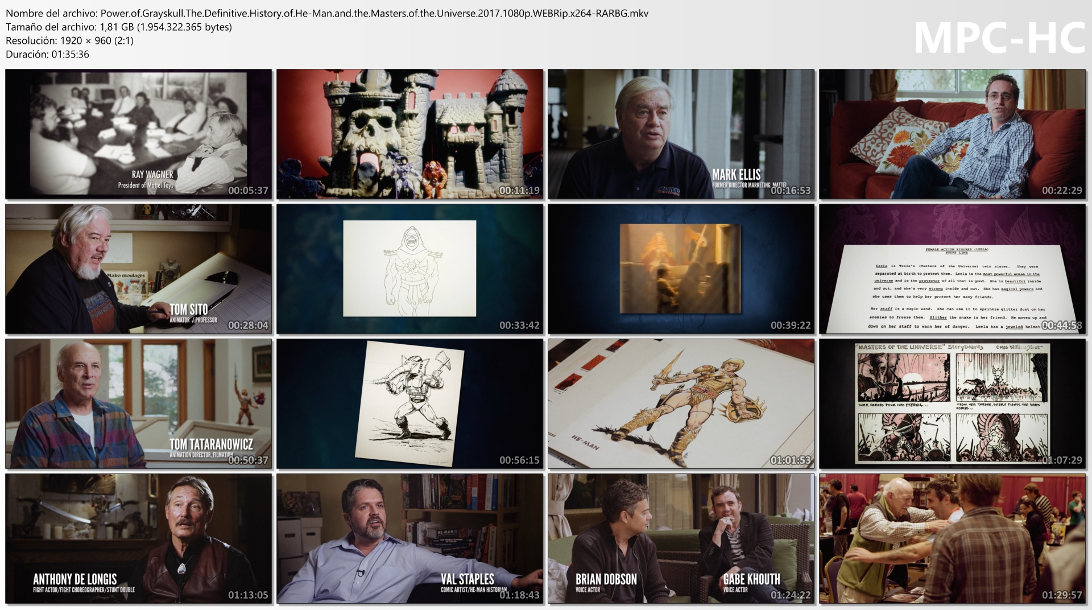Click the Tom Tataranowicz interview thumbnail

click(139, 404)
